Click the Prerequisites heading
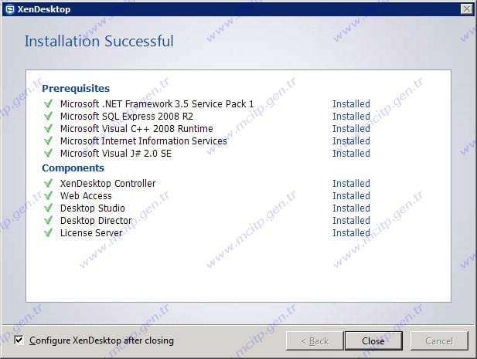477x359 pixels. point(76,88)
